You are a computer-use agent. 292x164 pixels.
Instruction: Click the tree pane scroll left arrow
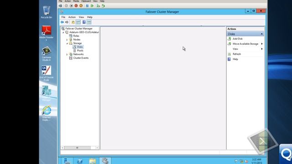click(x=63, y=148)
